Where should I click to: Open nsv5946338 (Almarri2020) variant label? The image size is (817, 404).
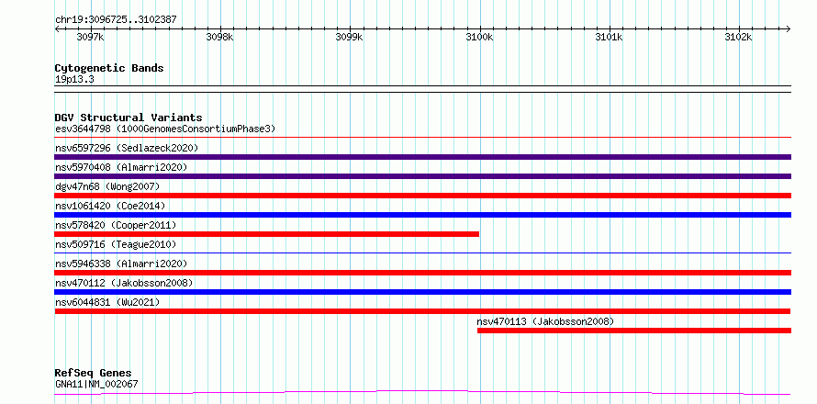pyautogui.click(x=121, y=264)
